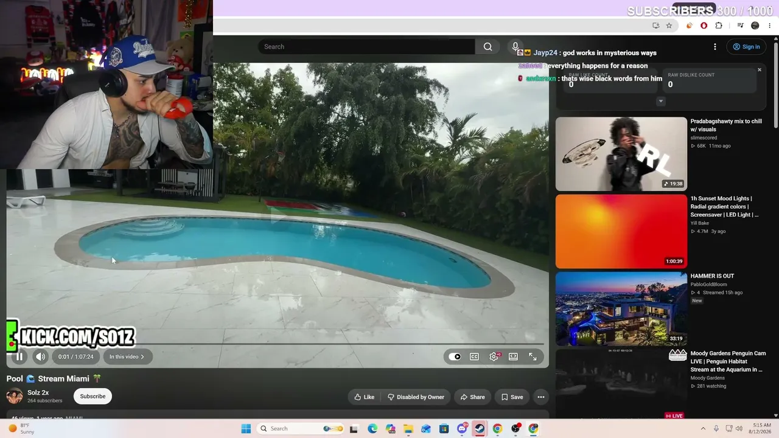This screenshot has height=438, width=779.
Task: Show hidden system tray icons
Action: click(x=703, y=429)
